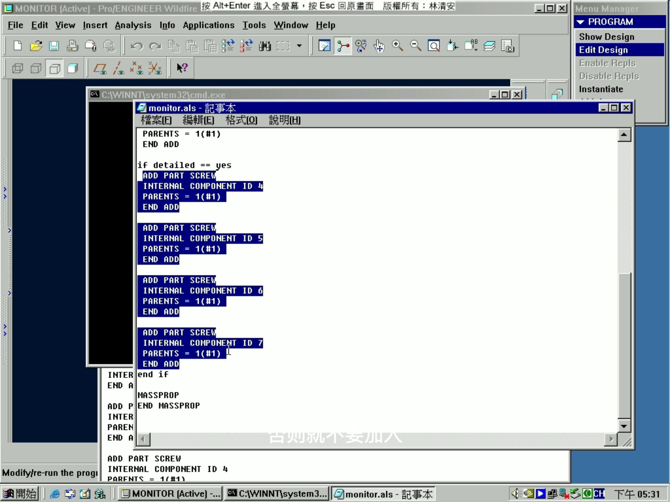Click the CH language indicator in tray
This screenshot has width=670, height=502.
click(599, 494)
